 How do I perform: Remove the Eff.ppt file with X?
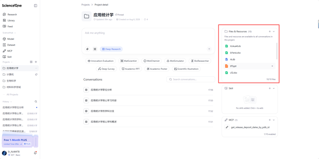coord(272,66)
